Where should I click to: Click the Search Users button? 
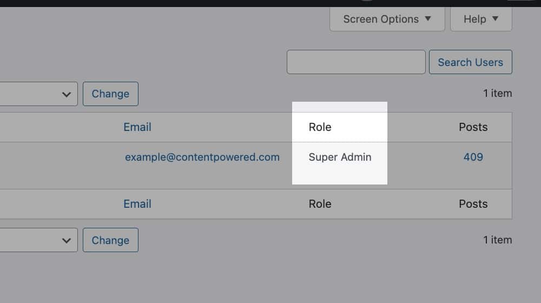pyautogui.click(x=470, y=62)
